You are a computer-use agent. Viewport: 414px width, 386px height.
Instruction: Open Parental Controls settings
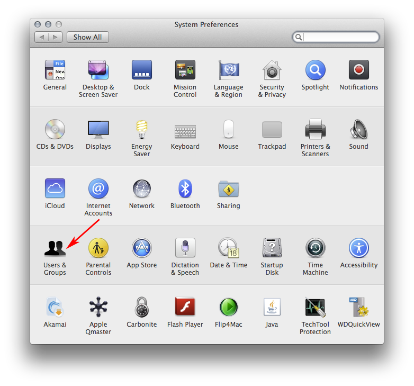tap(98, 248)
